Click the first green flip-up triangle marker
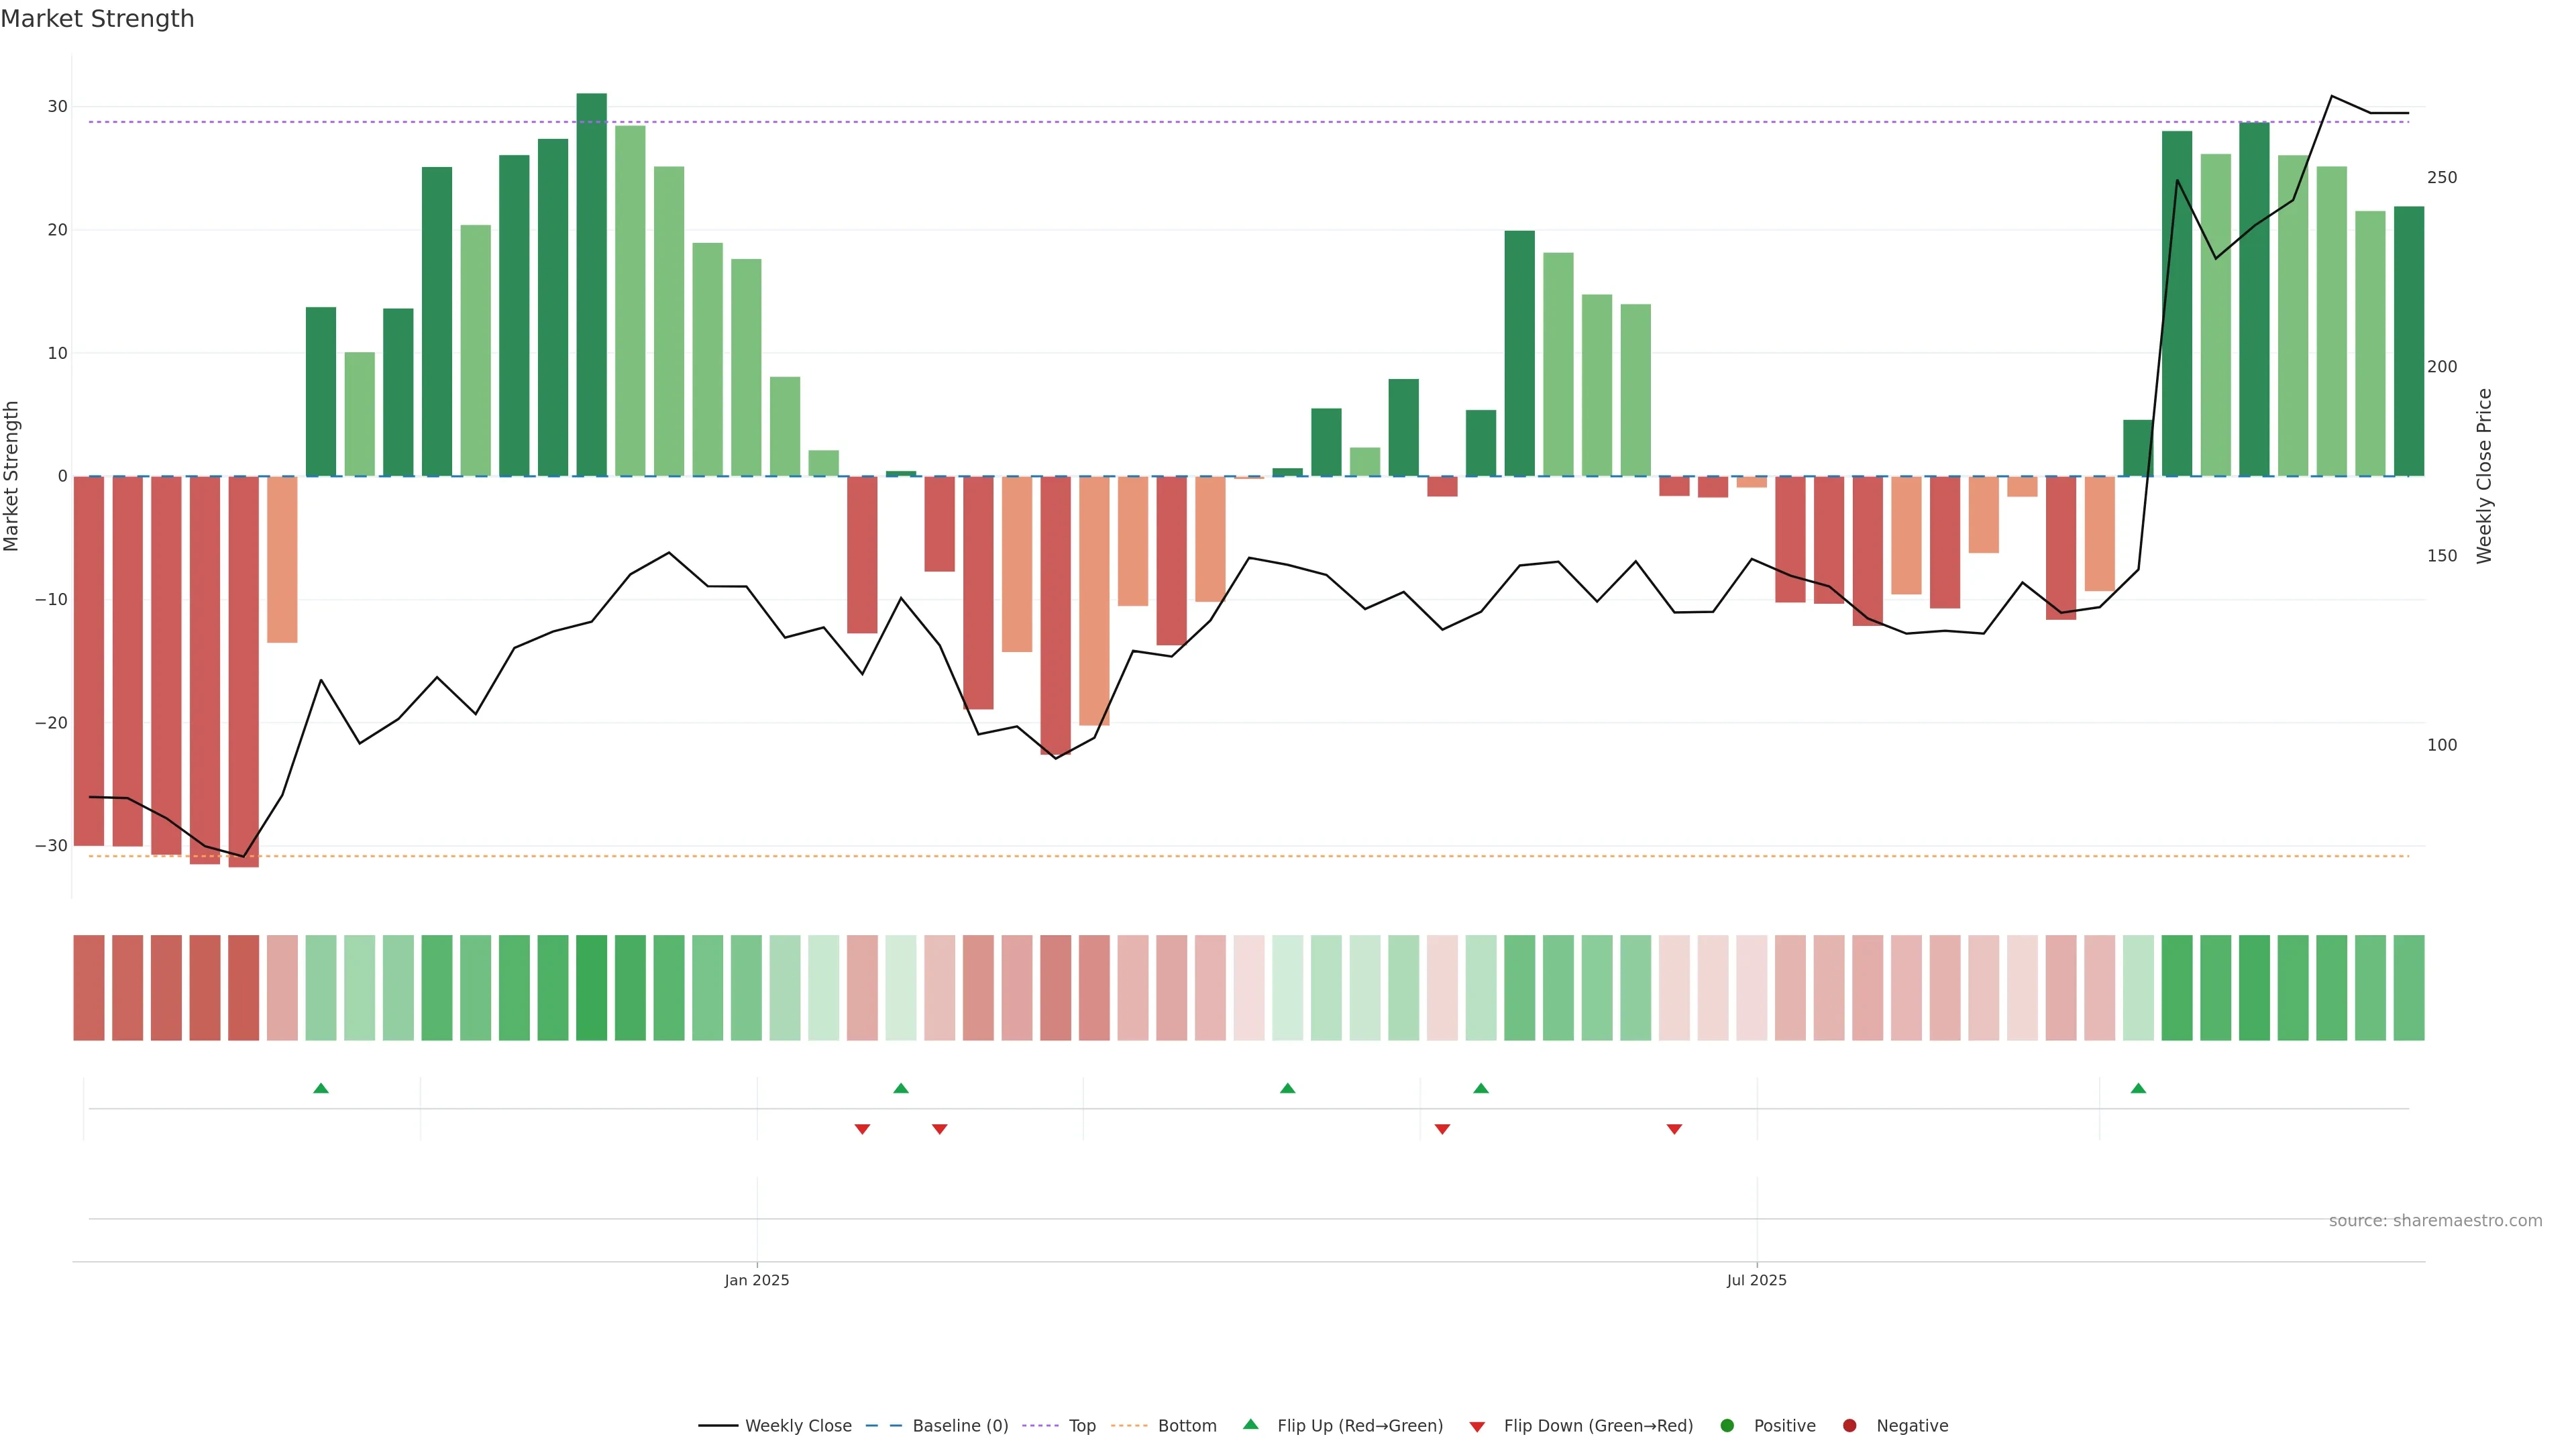 (321, 1088)
